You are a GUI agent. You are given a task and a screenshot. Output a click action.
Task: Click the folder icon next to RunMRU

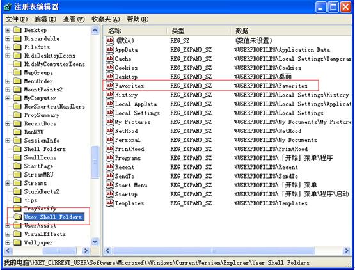pyautogui.click(x=17, y=132)
